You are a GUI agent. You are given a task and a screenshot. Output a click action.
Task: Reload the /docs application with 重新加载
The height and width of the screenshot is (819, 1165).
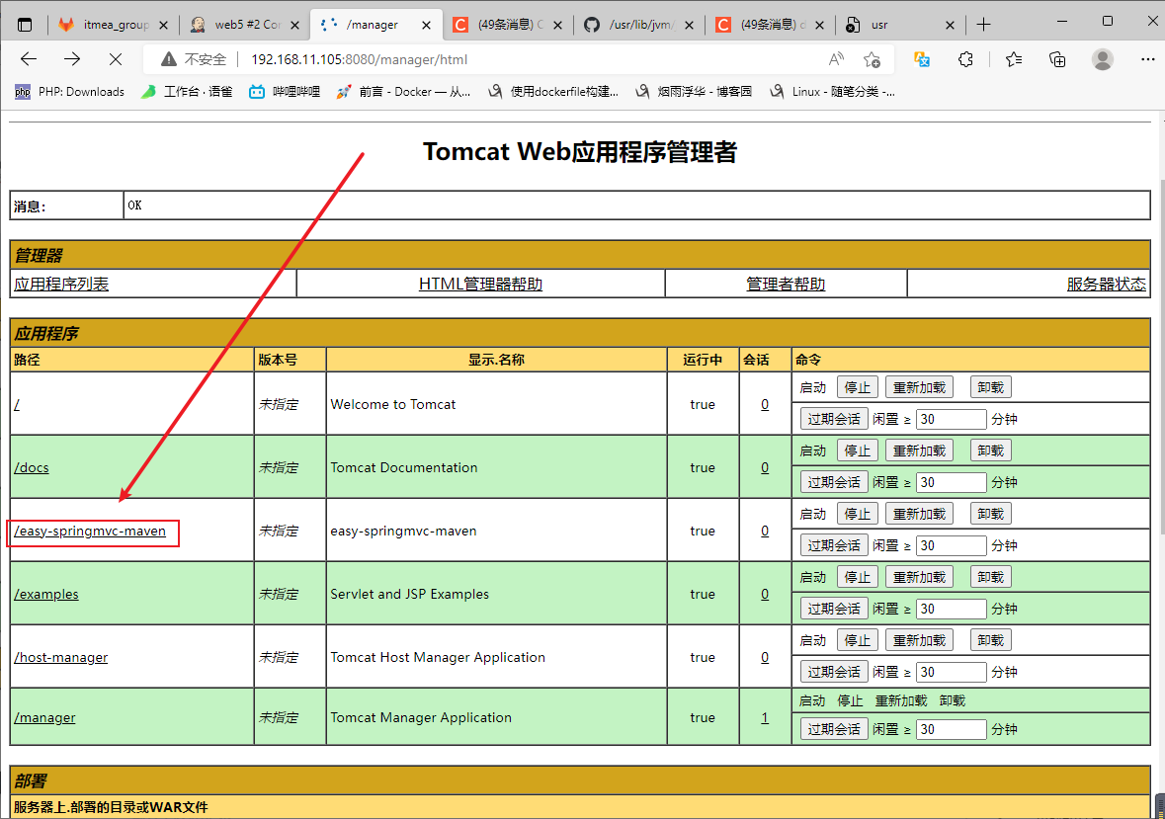(919, 450)
